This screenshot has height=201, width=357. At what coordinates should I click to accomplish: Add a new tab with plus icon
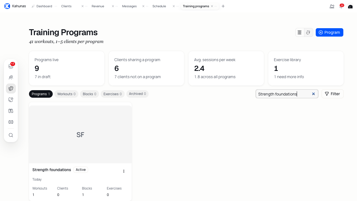coord(223,6)
